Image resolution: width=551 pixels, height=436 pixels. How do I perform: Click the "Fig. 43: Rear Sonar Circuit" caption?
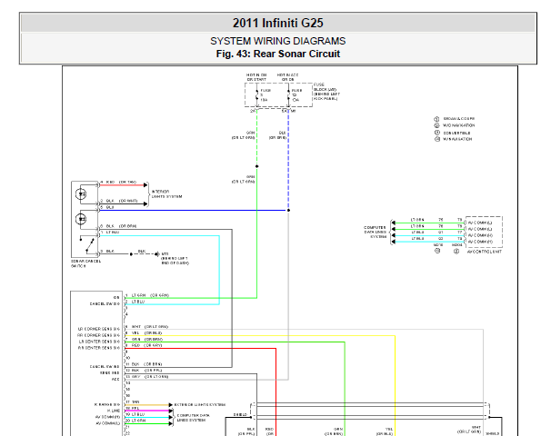point(277,54)
